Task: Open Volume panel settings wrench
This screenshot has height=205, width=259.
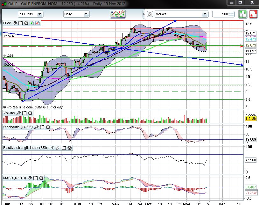Action: [x=19, y=113]
